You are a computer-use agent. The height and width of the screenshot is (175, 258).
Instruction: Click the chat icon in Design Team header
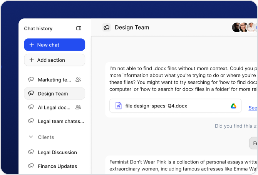click(x=107, y=28)
